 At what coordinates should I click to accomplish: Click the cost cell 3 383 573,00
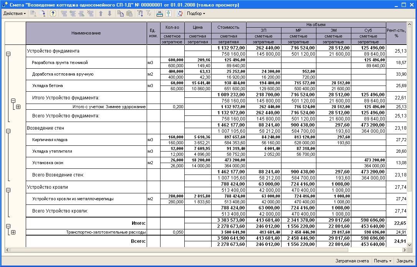tap(229, 220)
